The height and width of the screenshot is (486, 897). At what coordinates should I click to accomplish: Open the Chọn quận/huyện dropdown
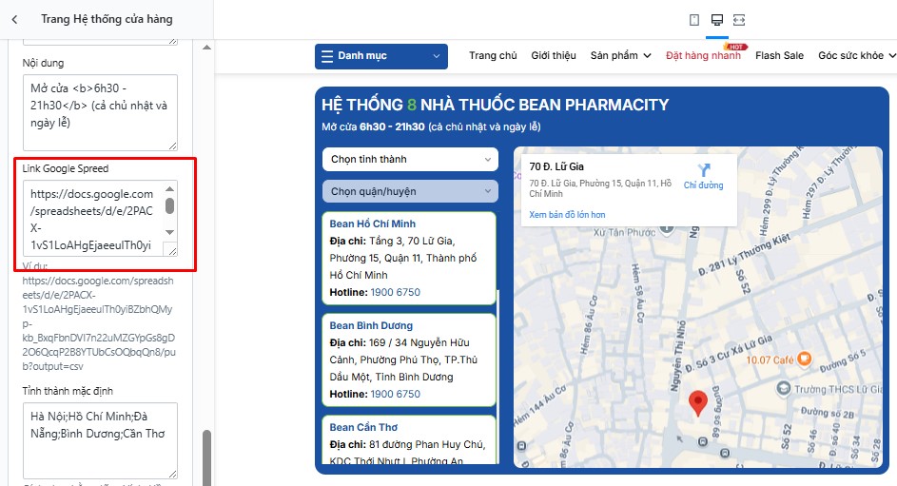tap(410, 191)
